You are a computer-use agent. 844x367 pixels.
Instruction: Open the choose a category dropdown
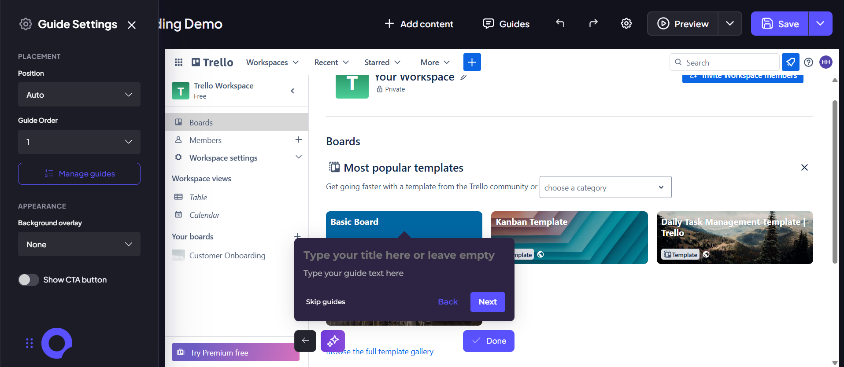606,187
